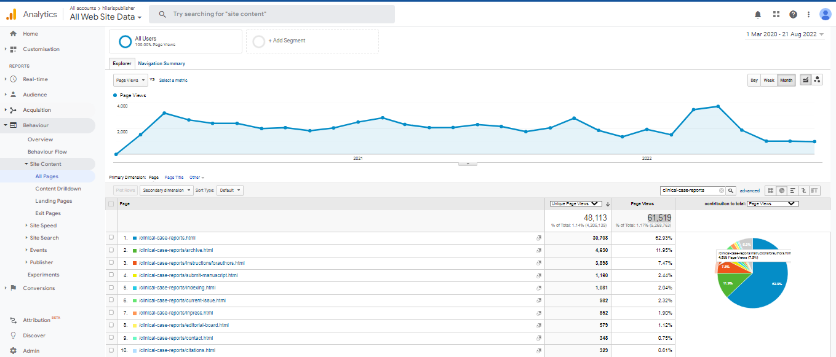Switch to the Navigation Summary tab
This screenshot has height=357, width=836.
161,63
